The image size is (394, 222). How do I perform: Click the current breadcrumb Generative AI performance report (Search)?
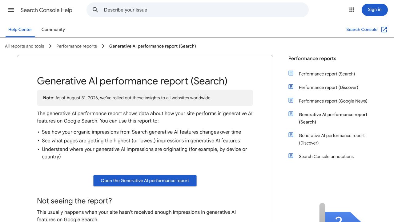[153, 46]
